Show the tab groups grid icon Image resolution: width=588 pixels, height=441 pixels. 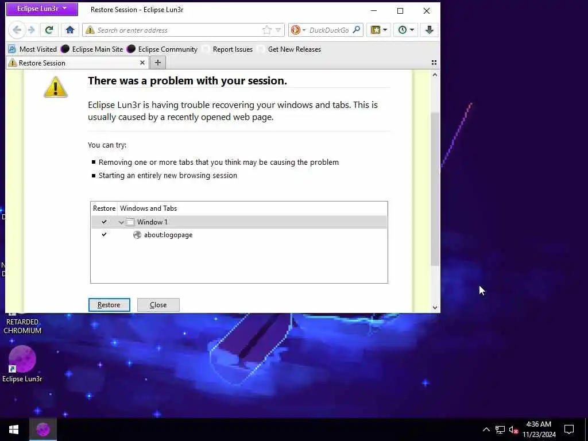point(434,63)
